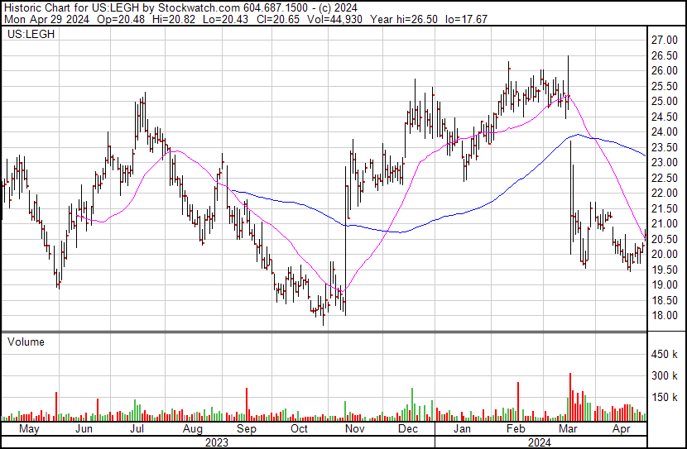Select the Dec month label on the time axis
The height and width of the screenshot is (449, 687).
[x=406, y=430]
